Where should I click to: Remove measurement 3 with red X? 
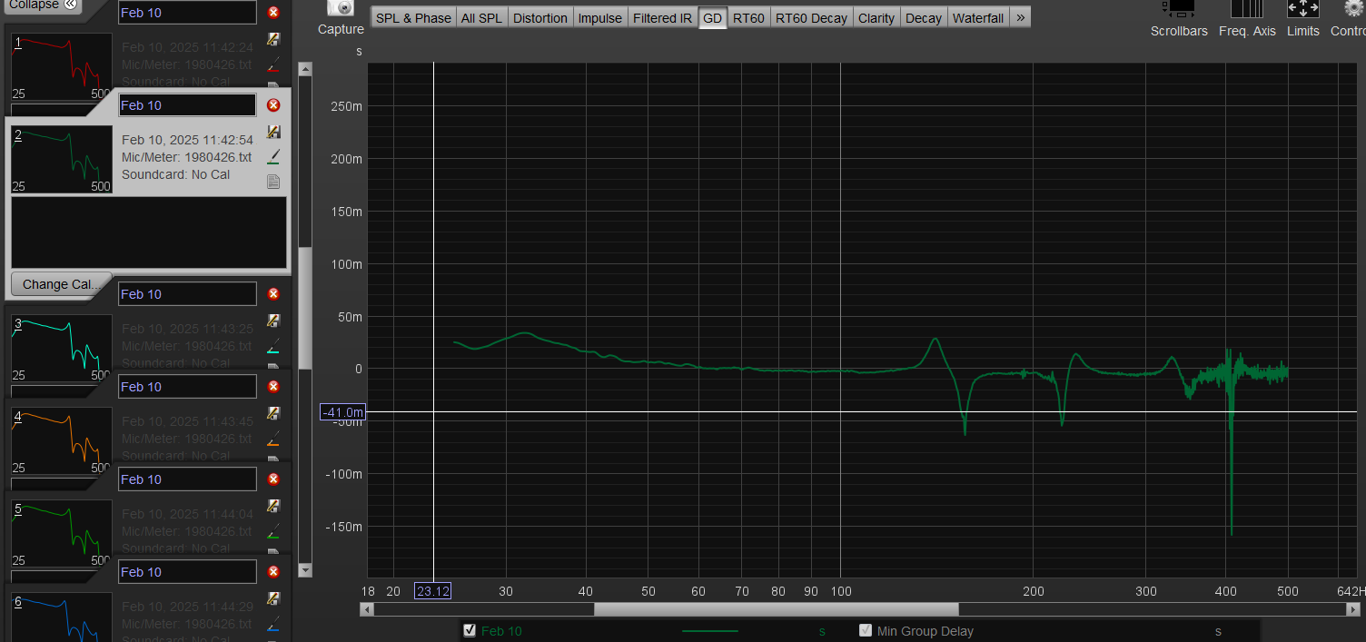(x=273, y=294)
